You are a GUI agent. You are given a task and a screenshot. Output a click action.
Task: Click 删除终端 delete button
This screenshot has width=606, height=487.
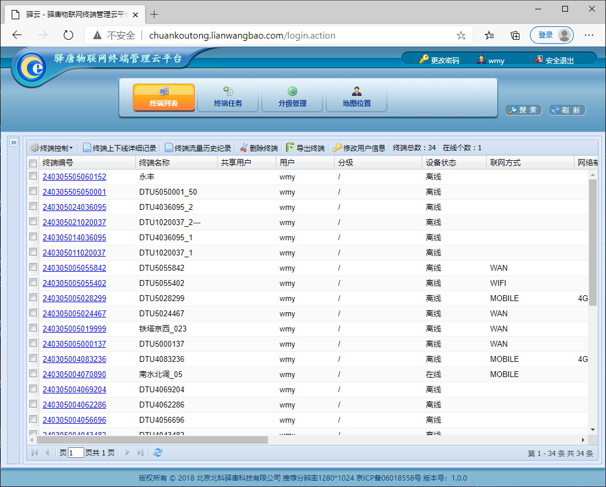[259, 148]
